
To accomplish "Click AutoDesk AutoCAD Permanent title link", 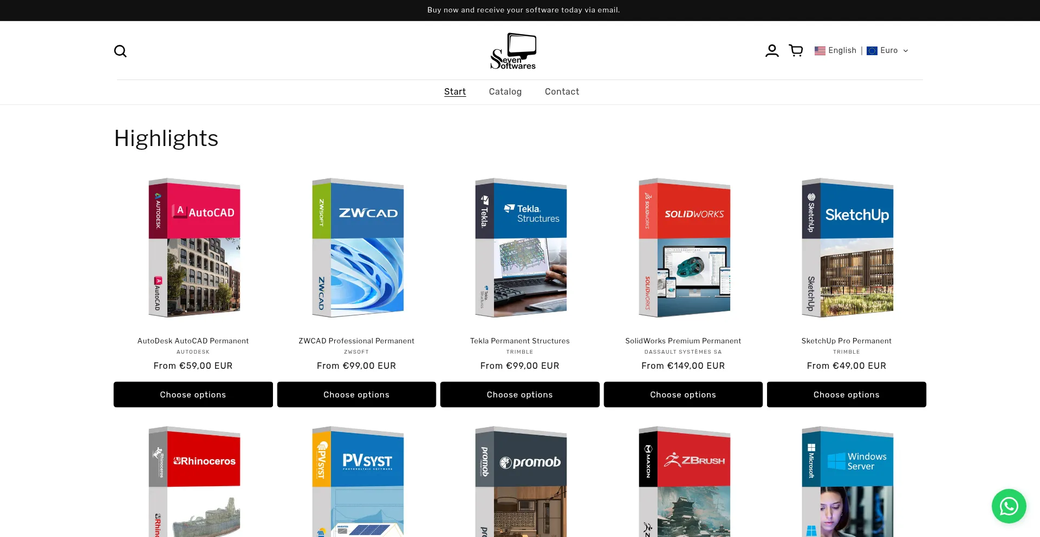I will 193,341.
